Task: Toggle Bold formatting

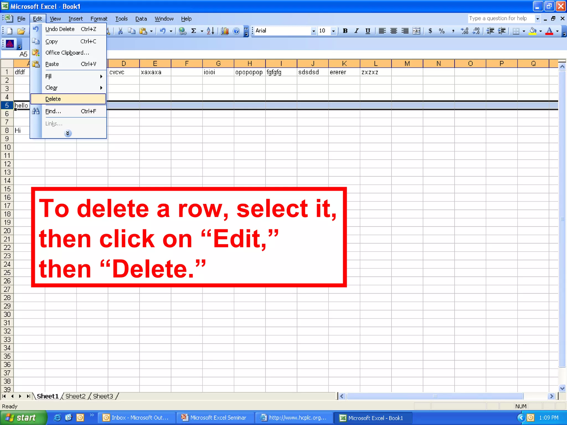Action: point(345,31)
